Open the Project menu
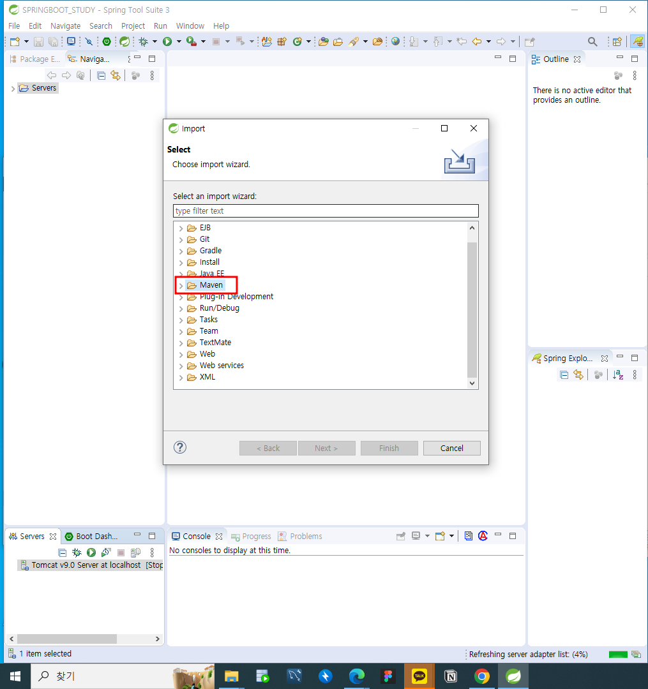The height and width of the screenshot is (689, 648). [x=133, y=26]
